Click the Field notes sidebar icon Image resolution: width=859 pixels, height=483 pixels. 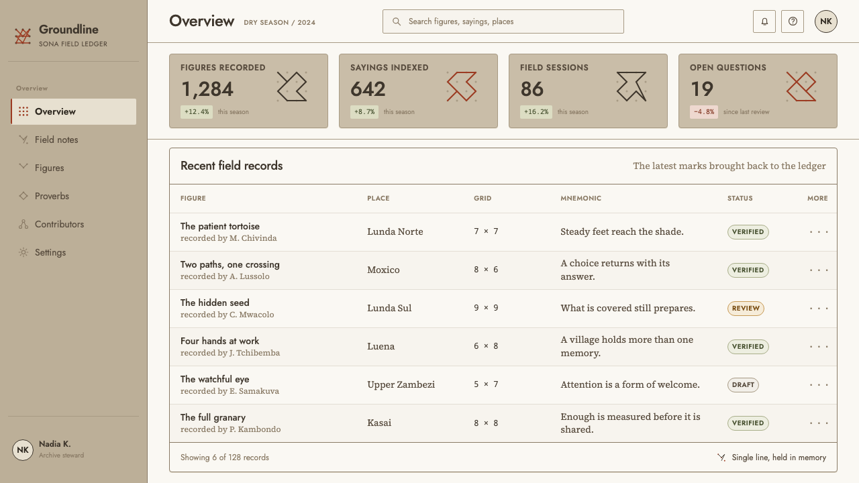pos(23,140)
